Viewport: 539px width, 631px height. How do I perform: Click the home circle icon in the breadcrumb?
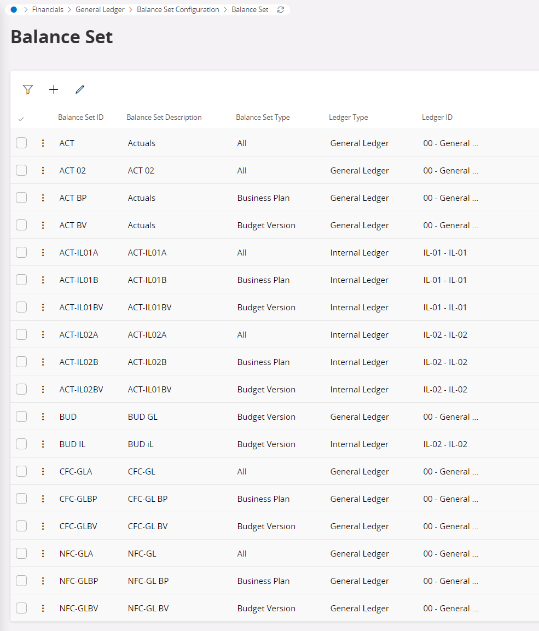click(x=13, y=9)
